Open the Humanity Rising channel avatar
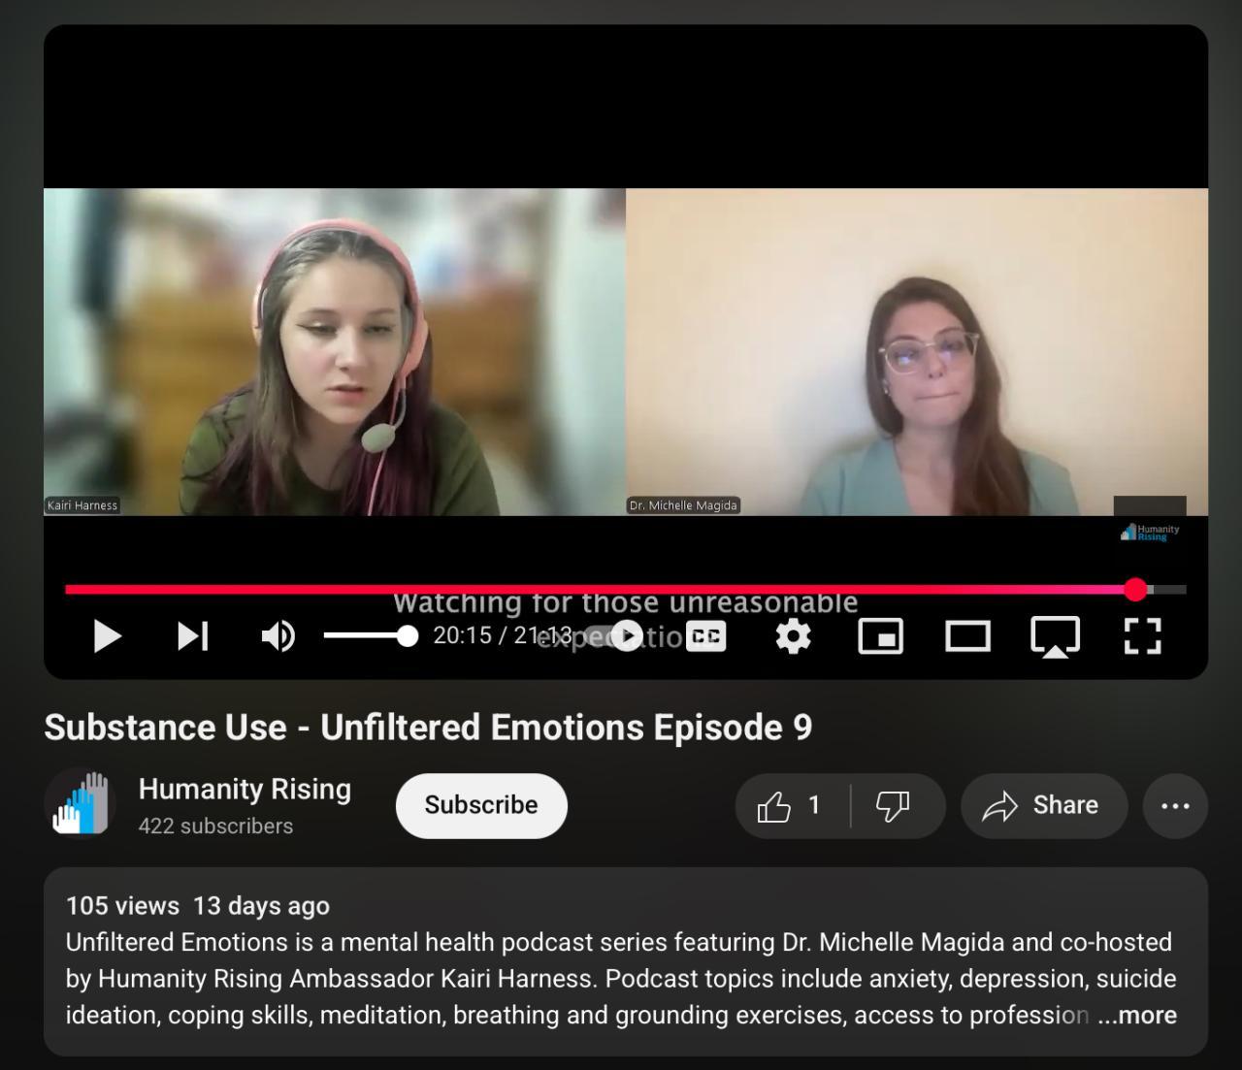The height and width of the screenshot is (1070, 1242). pyautogui.click(x=81, y=804)
